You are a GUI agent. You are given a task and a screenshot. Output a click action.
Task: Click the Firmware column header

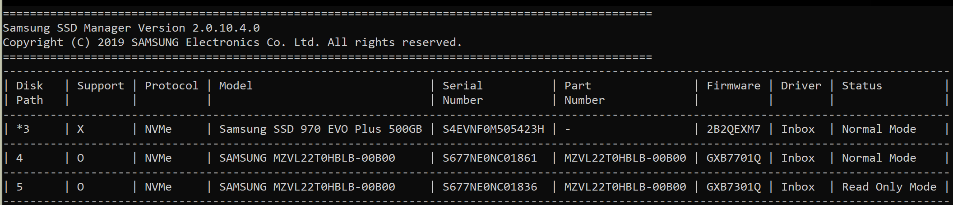(733, 86)
